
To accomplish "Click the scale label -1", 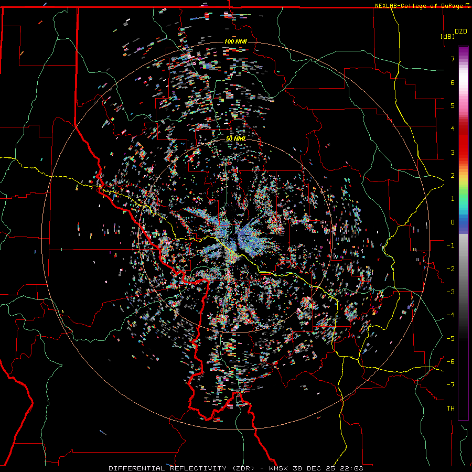I will point(450,245).
